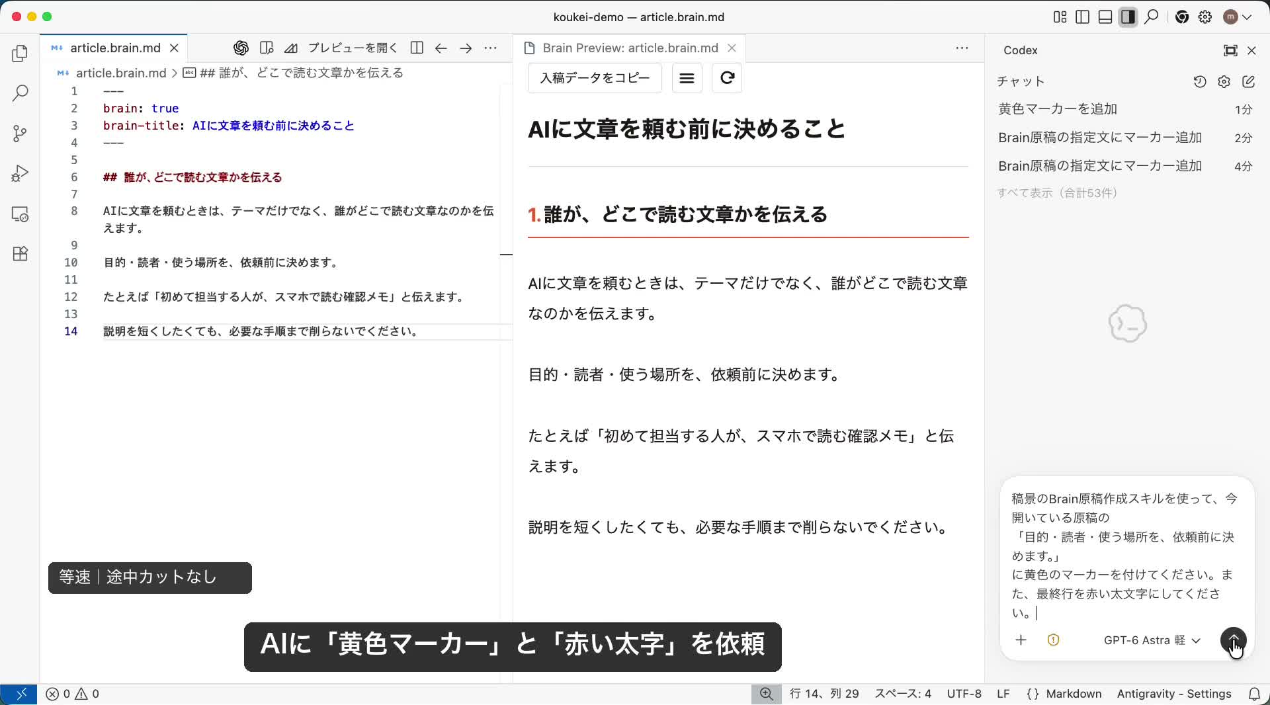Click the 入稿データをコピー button
The image size is (1270, 705).
pyautogui.click(x=595, y=78)
